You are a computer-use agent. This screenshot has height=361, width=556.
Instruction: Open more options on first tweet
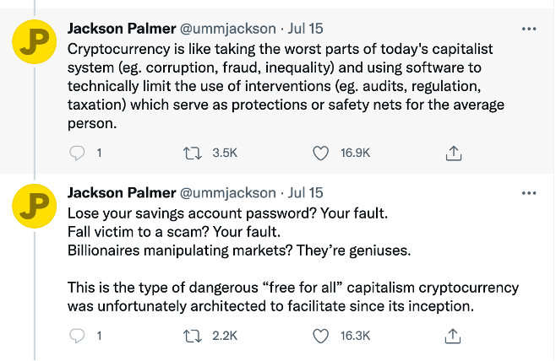[x=529, y=29]
